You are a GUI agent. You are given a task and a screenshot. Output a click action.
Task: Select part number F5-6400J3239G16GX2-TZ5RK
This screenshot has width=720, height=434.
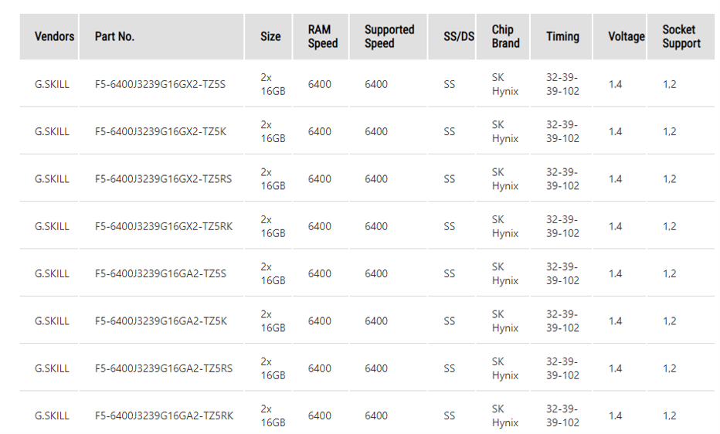pos(164,226)
